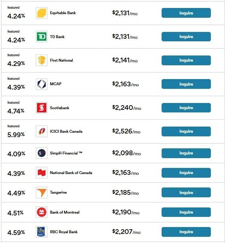Inquire about the First National mortgage
The height and width of the screenshot is (243, 225).
[186, 60]
